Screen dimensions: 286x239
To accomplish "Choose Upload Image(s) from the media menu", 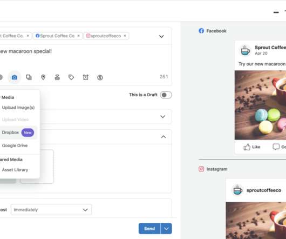I will point(18,108).
